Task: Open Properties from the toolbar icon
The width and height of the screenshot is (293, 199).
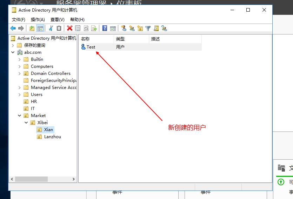Action: tap(78, 28)
